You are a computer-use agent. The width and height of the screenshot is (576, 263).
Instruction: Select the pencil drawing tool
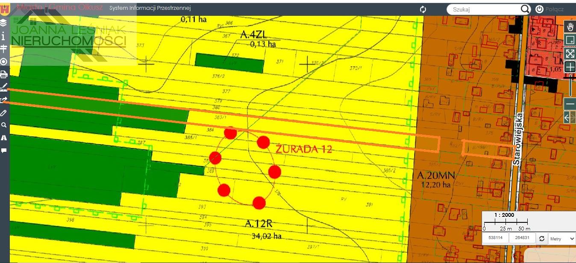pyautogui.click(x=4, y=113)
